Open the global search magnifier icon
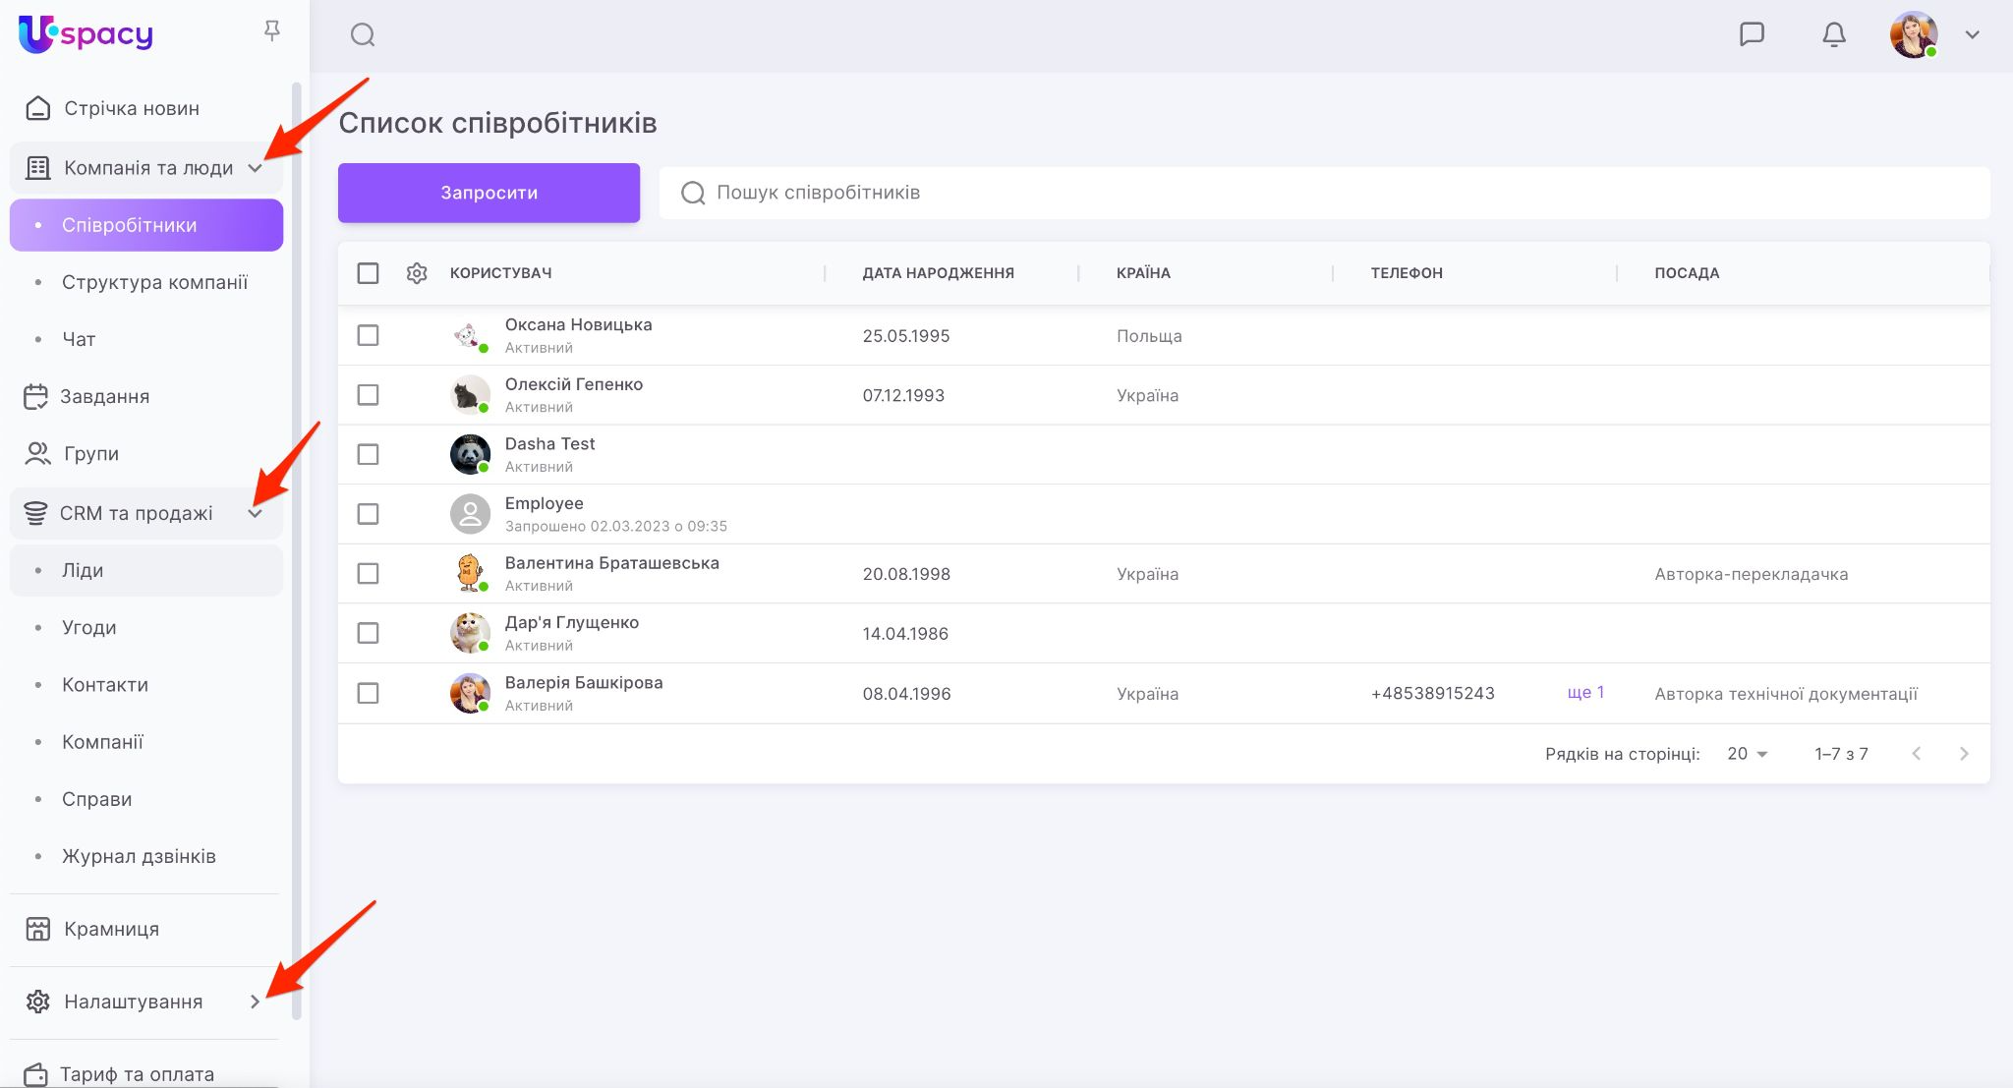The image size is (2013, 1088). (x=363, y=35)
